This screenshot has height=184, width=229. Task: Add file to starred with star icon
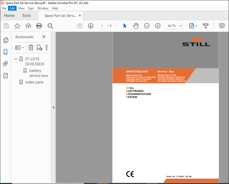[x=17, y=26]
